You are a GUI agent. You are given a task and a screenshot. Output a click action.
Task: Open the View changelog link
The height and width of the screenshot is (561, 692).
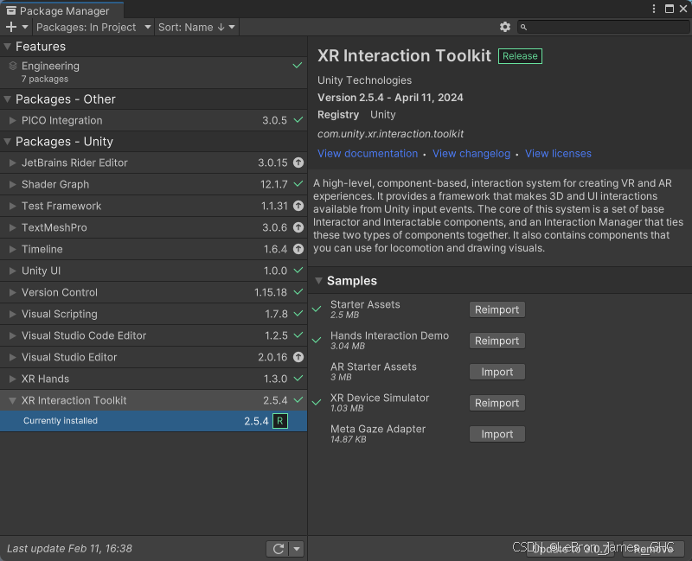471,153
